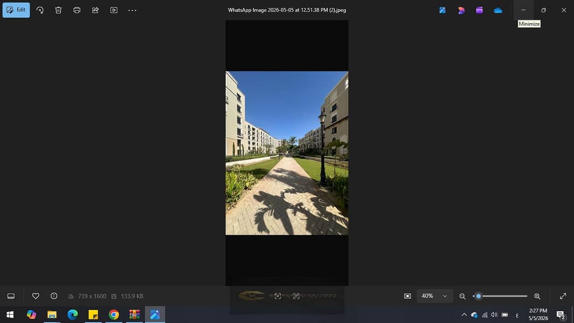Open the notification center icon

point(561,314)
